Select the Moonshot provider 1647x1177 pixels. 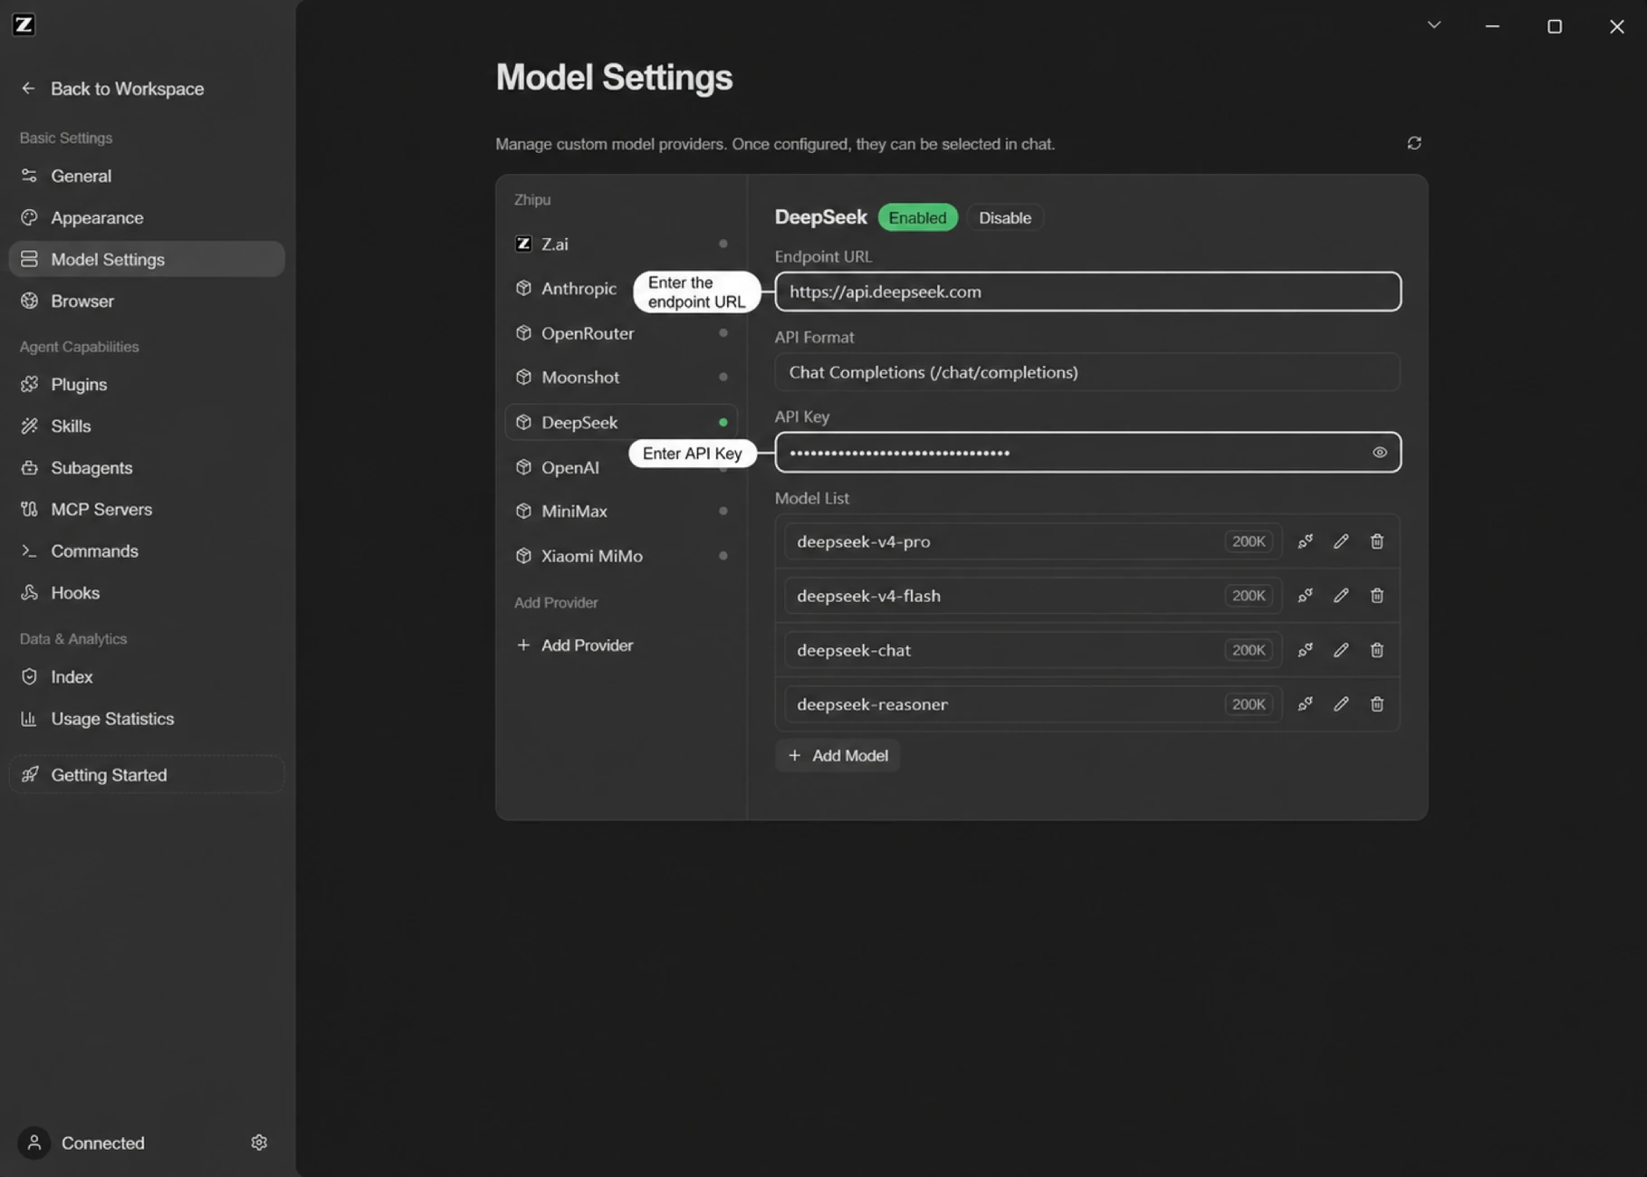tap(621, 377)
